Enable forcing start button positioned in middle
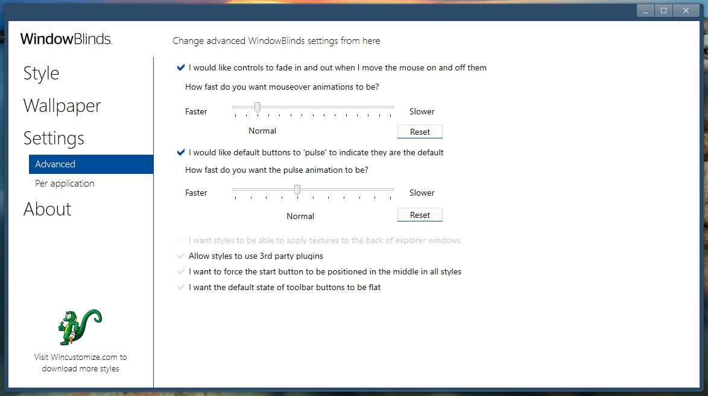The image size is (708, 396). 180,271
